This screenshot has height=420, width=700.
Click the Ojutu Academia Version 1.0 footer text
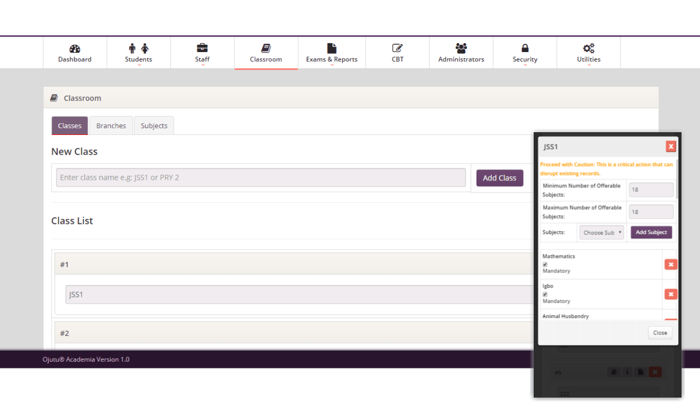coord(86,360)
